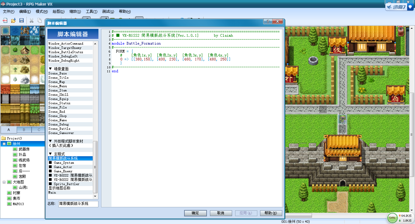Screen dimensions: 415x224
Task: Click the Copy toolbar icon
Action: [x=39, y=20]
